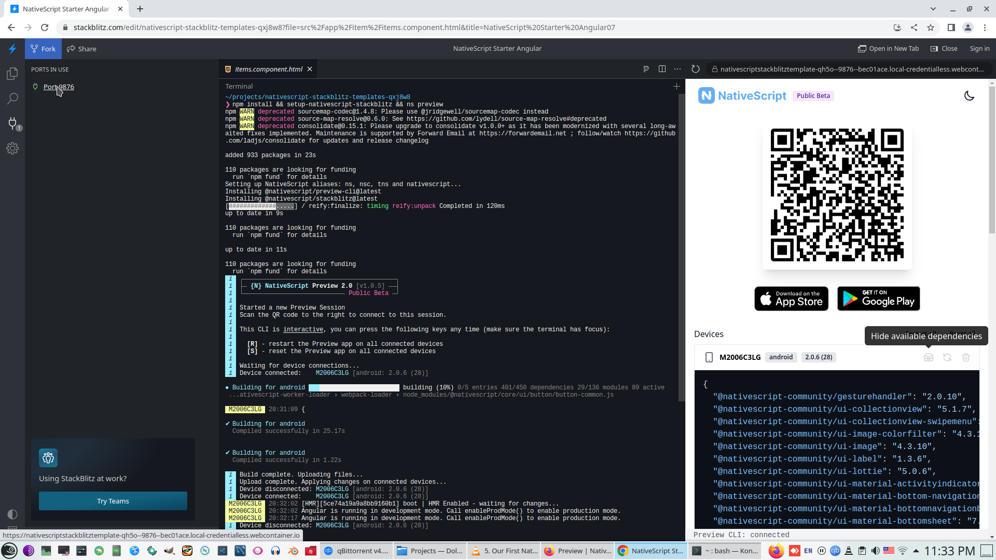Select the items.component.html editor tab
The width and height of the screenshot is (996, 560).
pyautogui.click(x=268, y=69)
